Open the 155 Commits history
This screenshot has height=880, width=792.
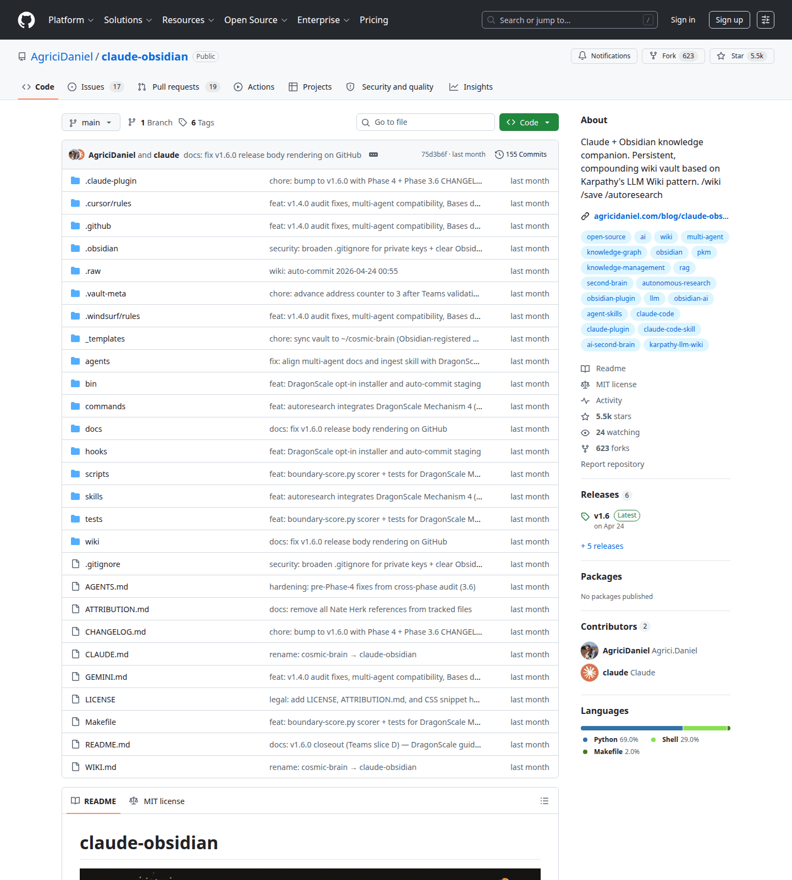[x=521, y=155]
